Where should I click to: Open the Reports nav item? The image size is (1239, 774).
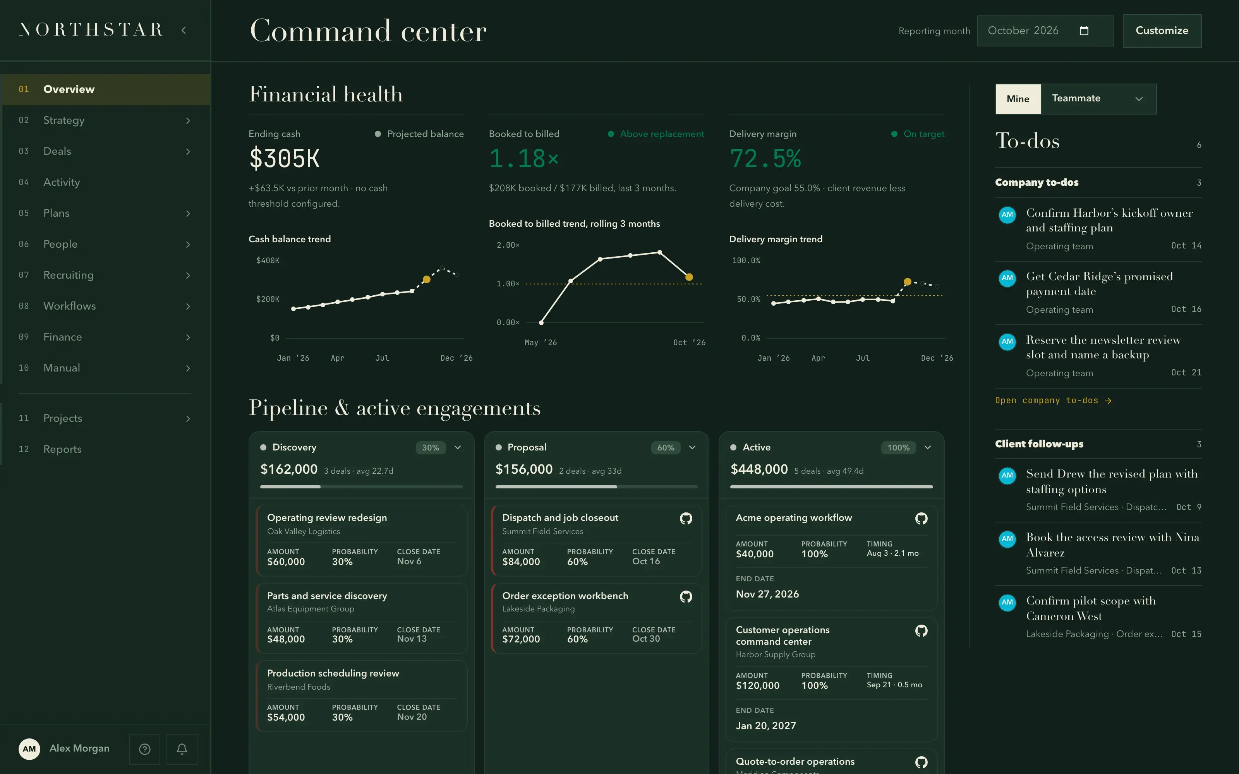[x=105, y=449]
